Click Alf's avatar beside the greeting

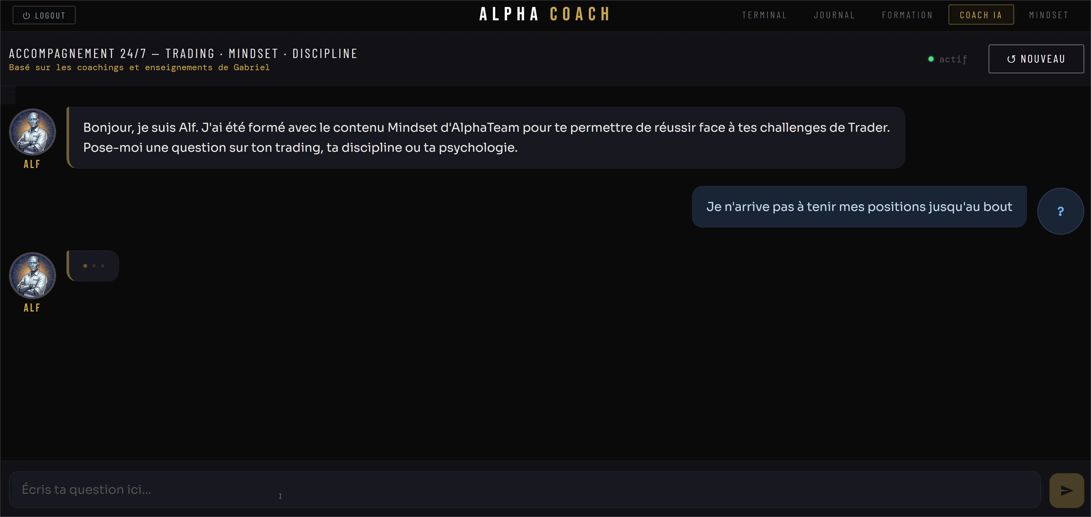coord(32,132)
